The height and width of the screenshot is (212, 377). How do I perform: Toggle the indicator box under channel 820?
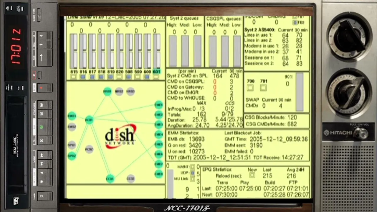pyautogui.click(x=119, y=77)
